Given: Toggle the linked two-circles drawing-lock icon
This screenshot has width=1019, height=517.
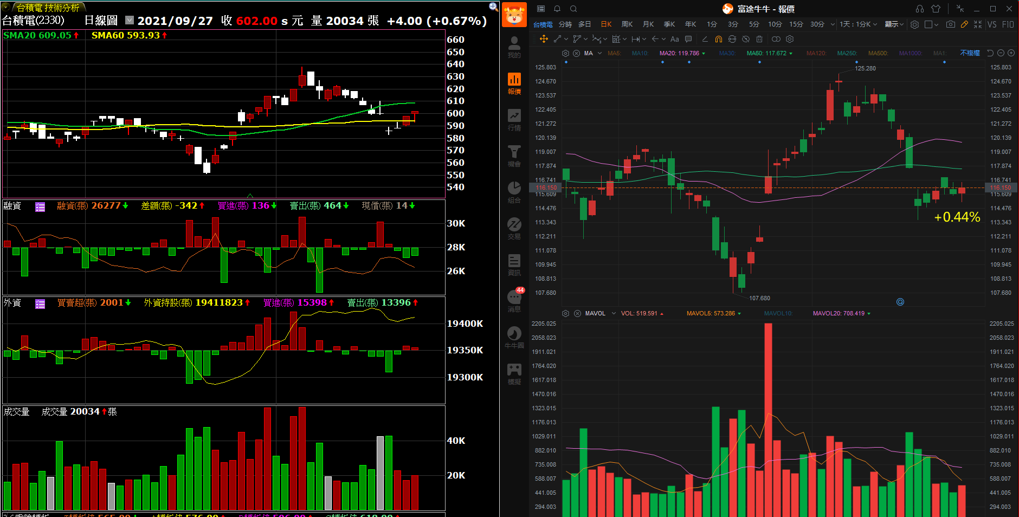Looking at the screenshot, I should point(776,39).
